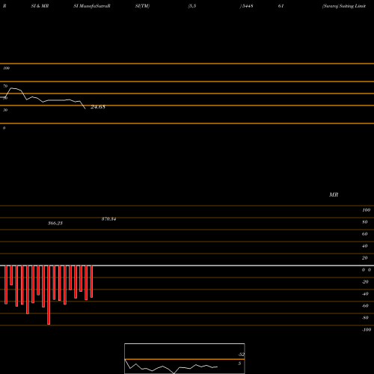
Task: Click the 24.65 RSI value label
Action: click(98, 107)
